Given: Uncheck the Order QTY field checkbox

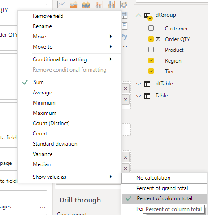Looking at the screenshot, I should [151, 39].
